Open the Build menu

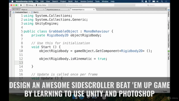point(70,1)
